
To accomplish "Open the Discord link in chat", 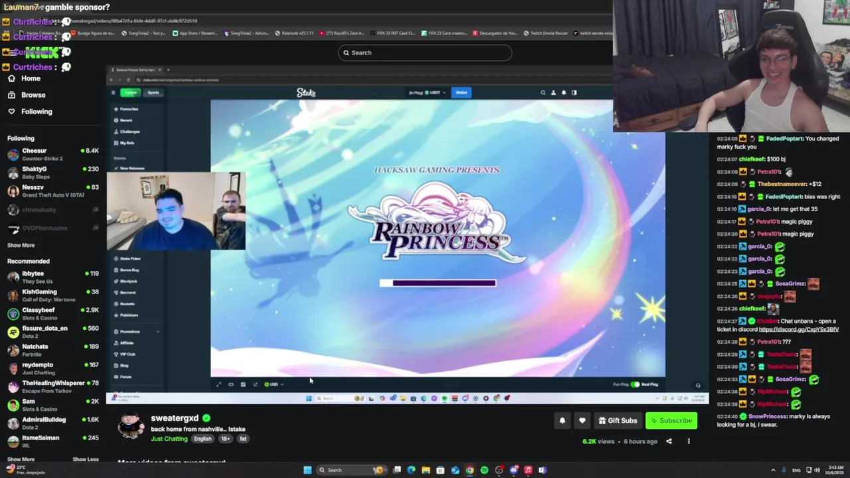I will tap(799, 329).
